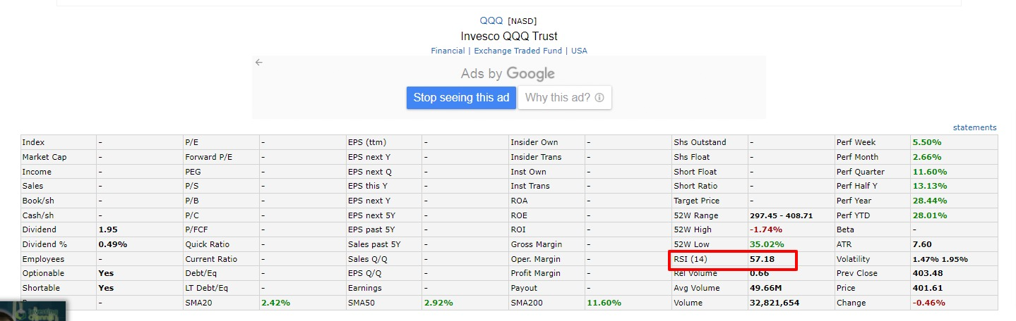Select the 57.18 RSI value
The width and height of the screenshot is (1016, 321).
(762, 259)
